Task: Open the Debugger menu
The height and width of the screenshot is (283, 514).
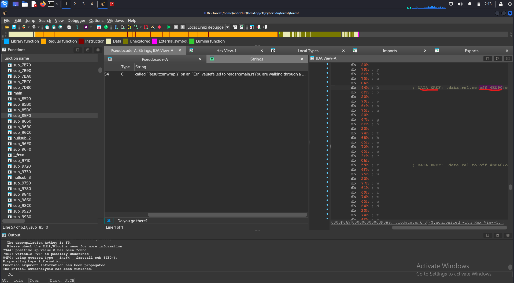Action: [x=76, y=20]
